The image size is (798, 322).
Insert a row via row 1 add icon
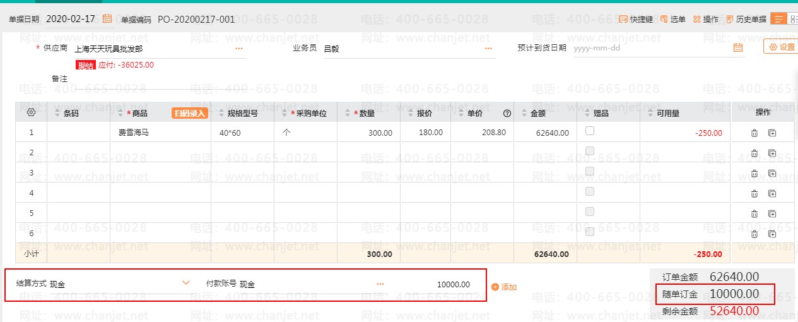[772, 133]
